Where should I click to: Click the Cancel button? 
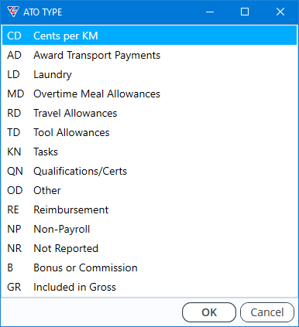267,312
